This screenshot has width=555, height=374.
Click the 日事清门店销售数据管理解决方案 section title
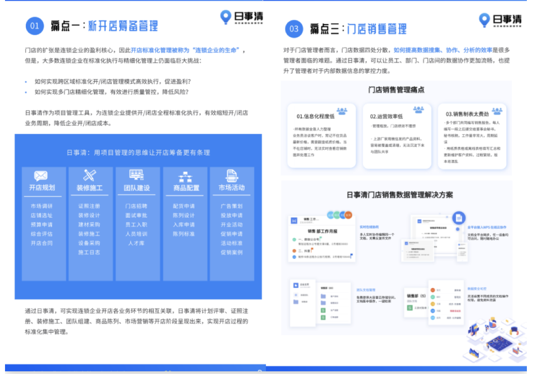coord(400,195)
